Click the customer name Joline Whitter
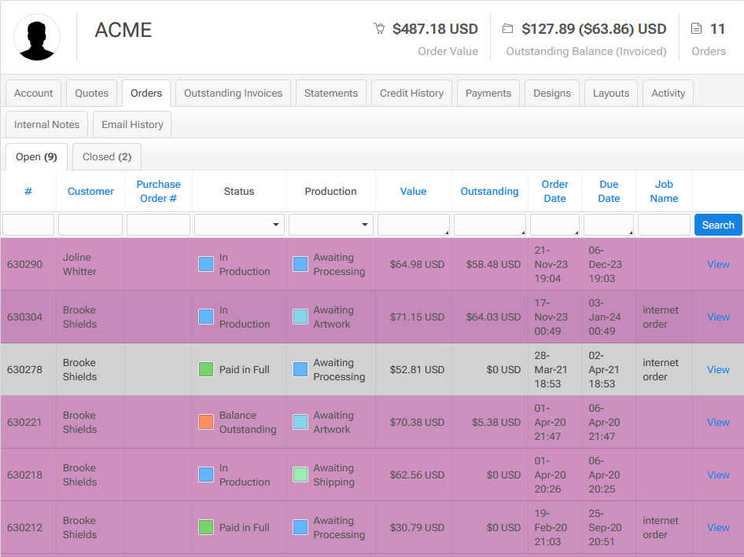Image resolution: width=744 pixels, height=557 pixels. (x=79, y=265)
